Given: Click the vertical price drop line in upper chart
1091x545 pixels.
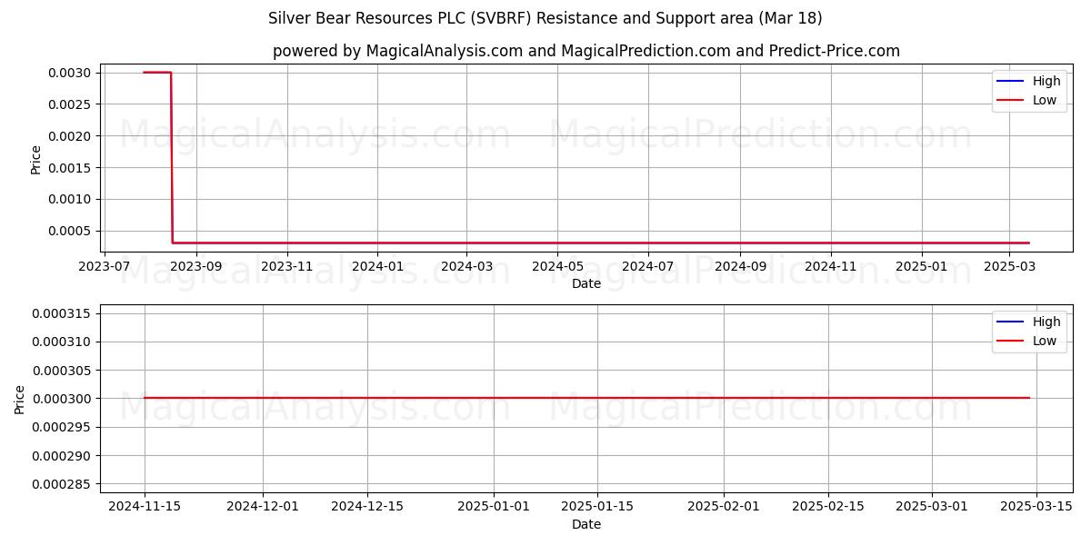Looking at the screenshot, I should (x=172, y=158).
